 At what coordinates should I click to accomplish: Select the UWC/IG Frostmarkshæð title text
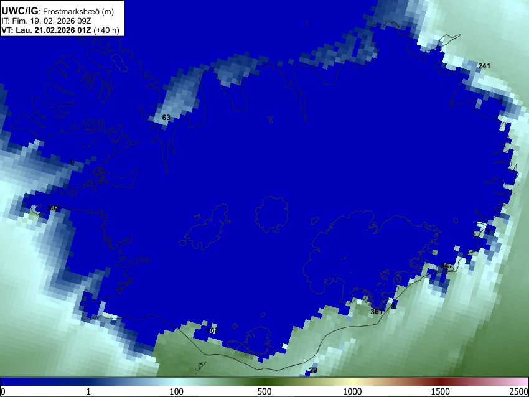pos(58,11)
